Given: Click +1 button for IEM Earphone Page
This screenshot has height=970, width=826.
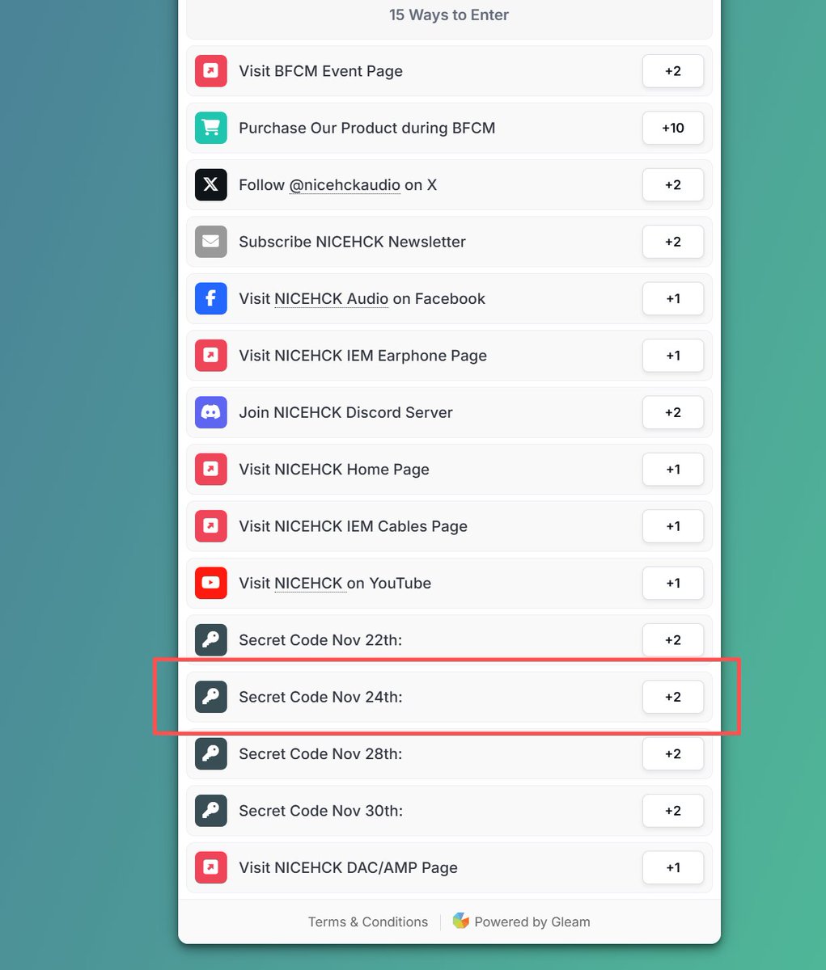Looking at the screenshot, I should coord(673,356).
